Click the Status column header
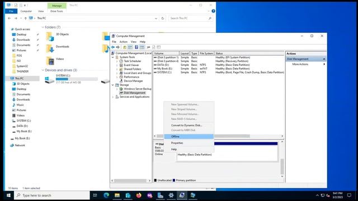Image resolution: width=358 pixels, height=201 pixels. (x=249, y=54)
